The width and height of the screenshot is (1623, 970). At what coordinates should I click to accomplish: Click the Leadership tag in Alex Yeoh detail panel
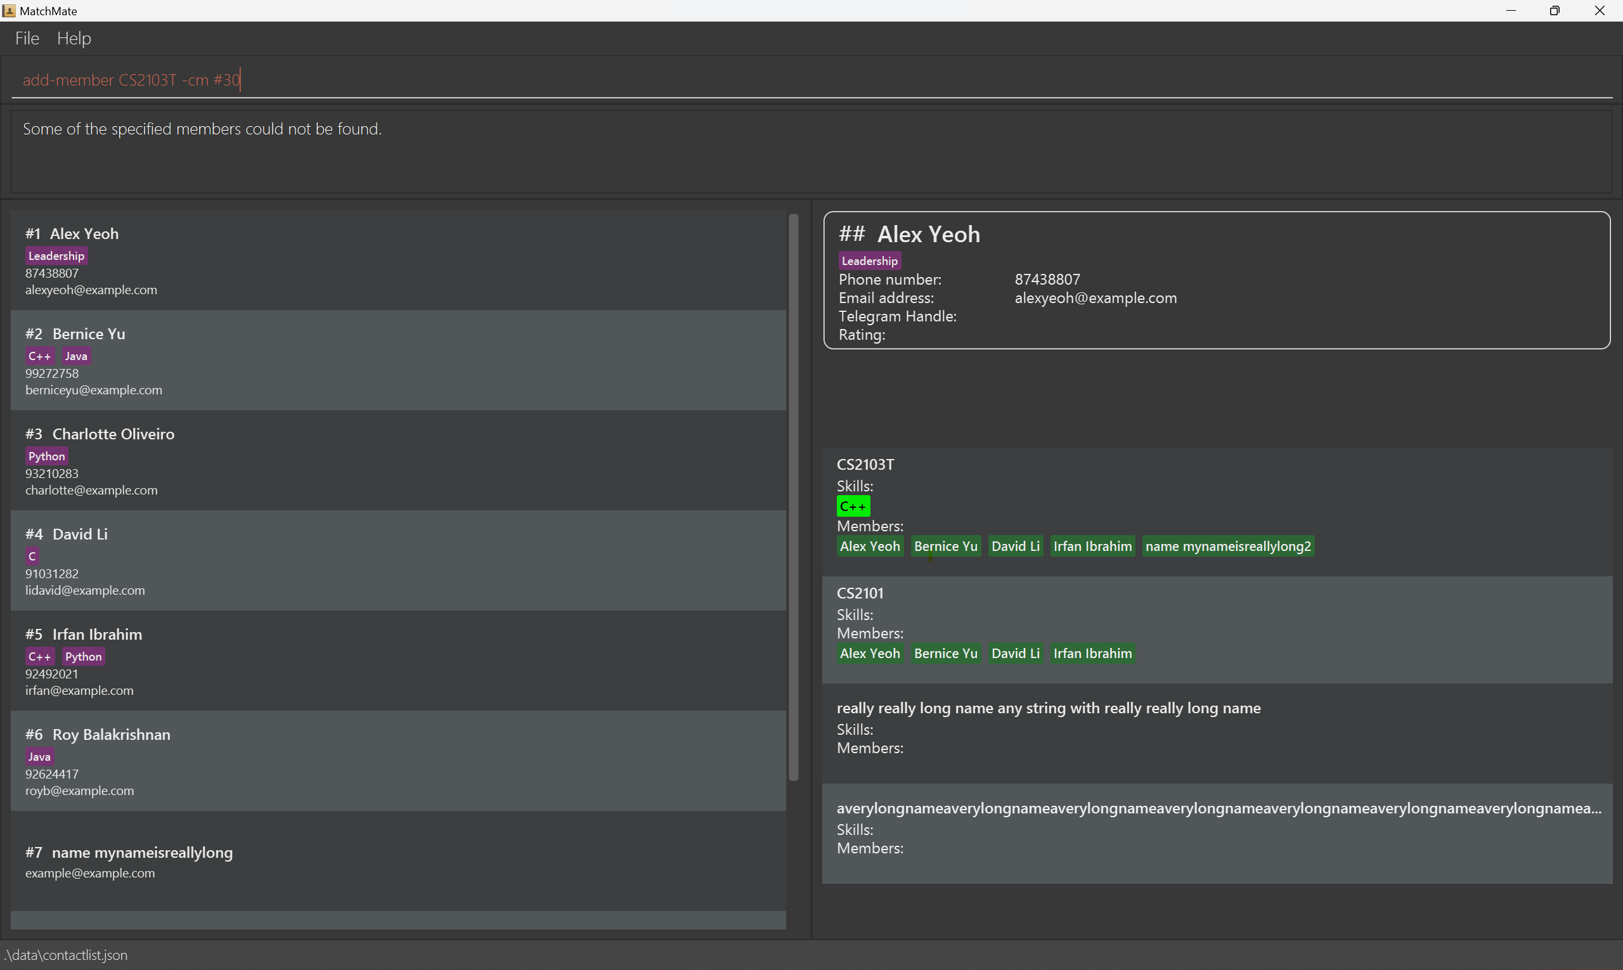coord(869,261)
